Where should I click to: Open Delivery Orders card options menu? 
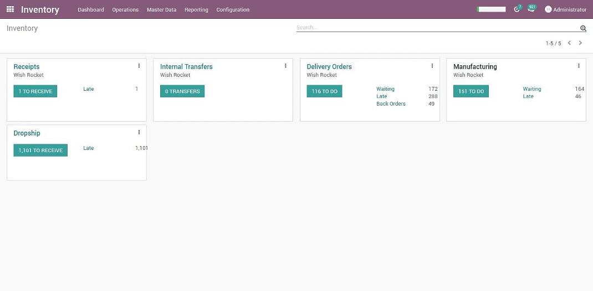point(432,66)
